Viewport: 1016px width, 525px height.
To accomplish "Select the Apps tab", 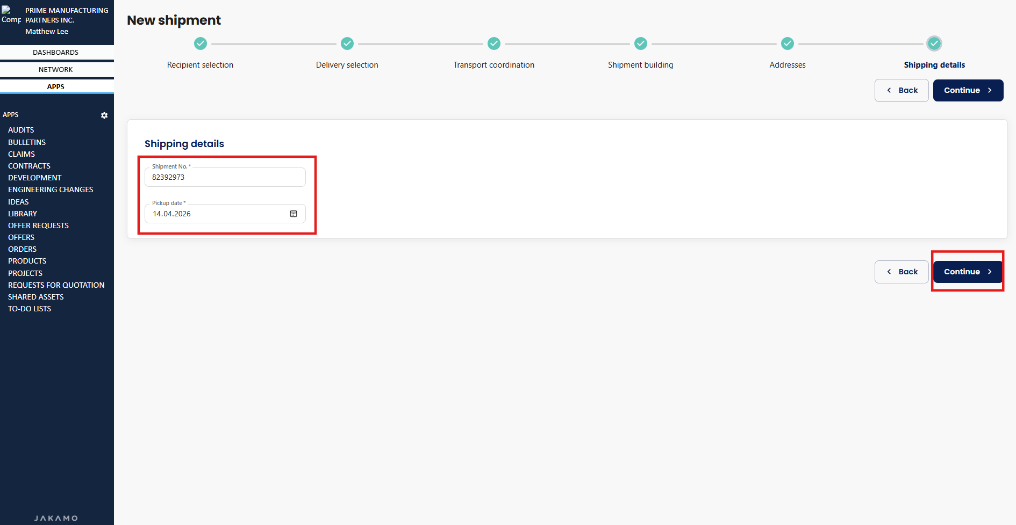I will [56, 86].
